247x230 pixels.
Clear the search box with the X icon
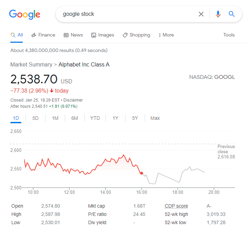[x=201, y=14]
